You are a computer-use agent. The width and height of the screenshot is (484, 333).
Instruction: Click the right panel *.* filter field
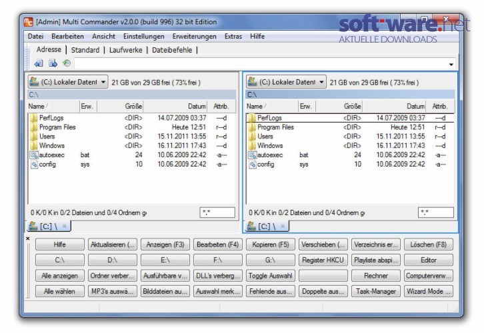pos(436,212)
